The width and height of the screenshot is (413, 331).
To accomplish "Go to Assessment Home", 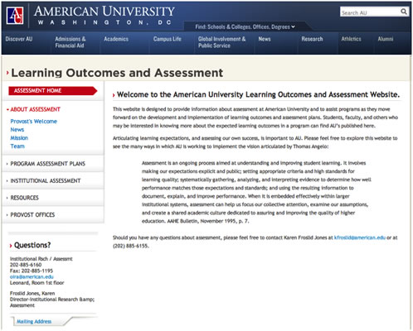I will [52, 91].
